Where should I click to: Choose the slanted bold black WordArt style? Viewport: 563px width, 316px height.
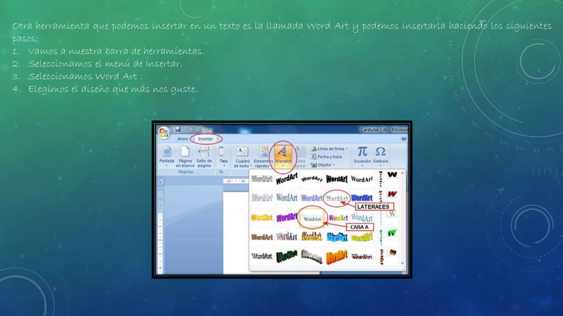[x=287, y=179]
